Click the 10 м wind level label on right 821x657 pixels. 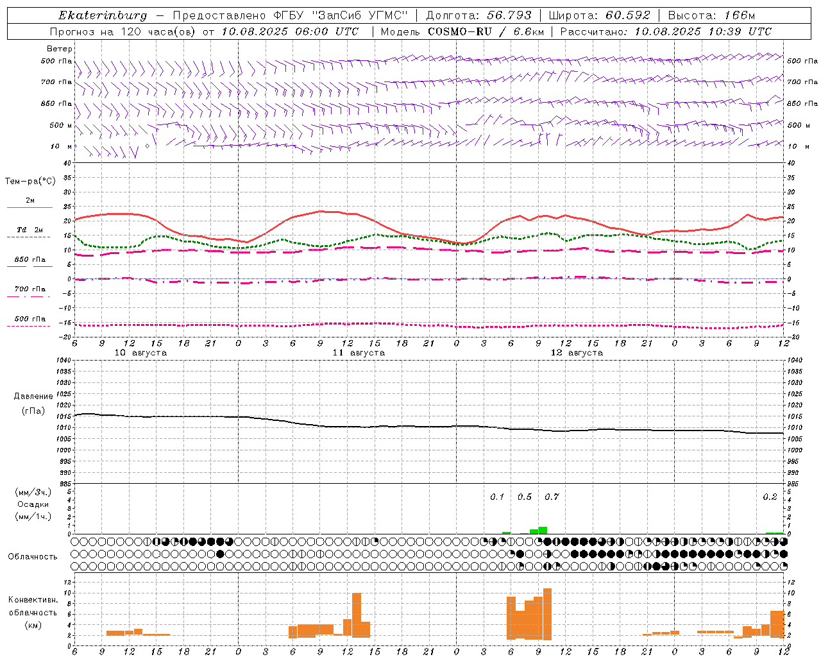click(798, 146)
